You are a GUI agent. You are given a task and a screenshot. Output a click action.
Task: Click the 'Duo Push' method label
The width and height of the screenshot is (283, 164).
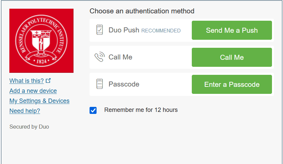pyautogui.click(x=124, y=30)
